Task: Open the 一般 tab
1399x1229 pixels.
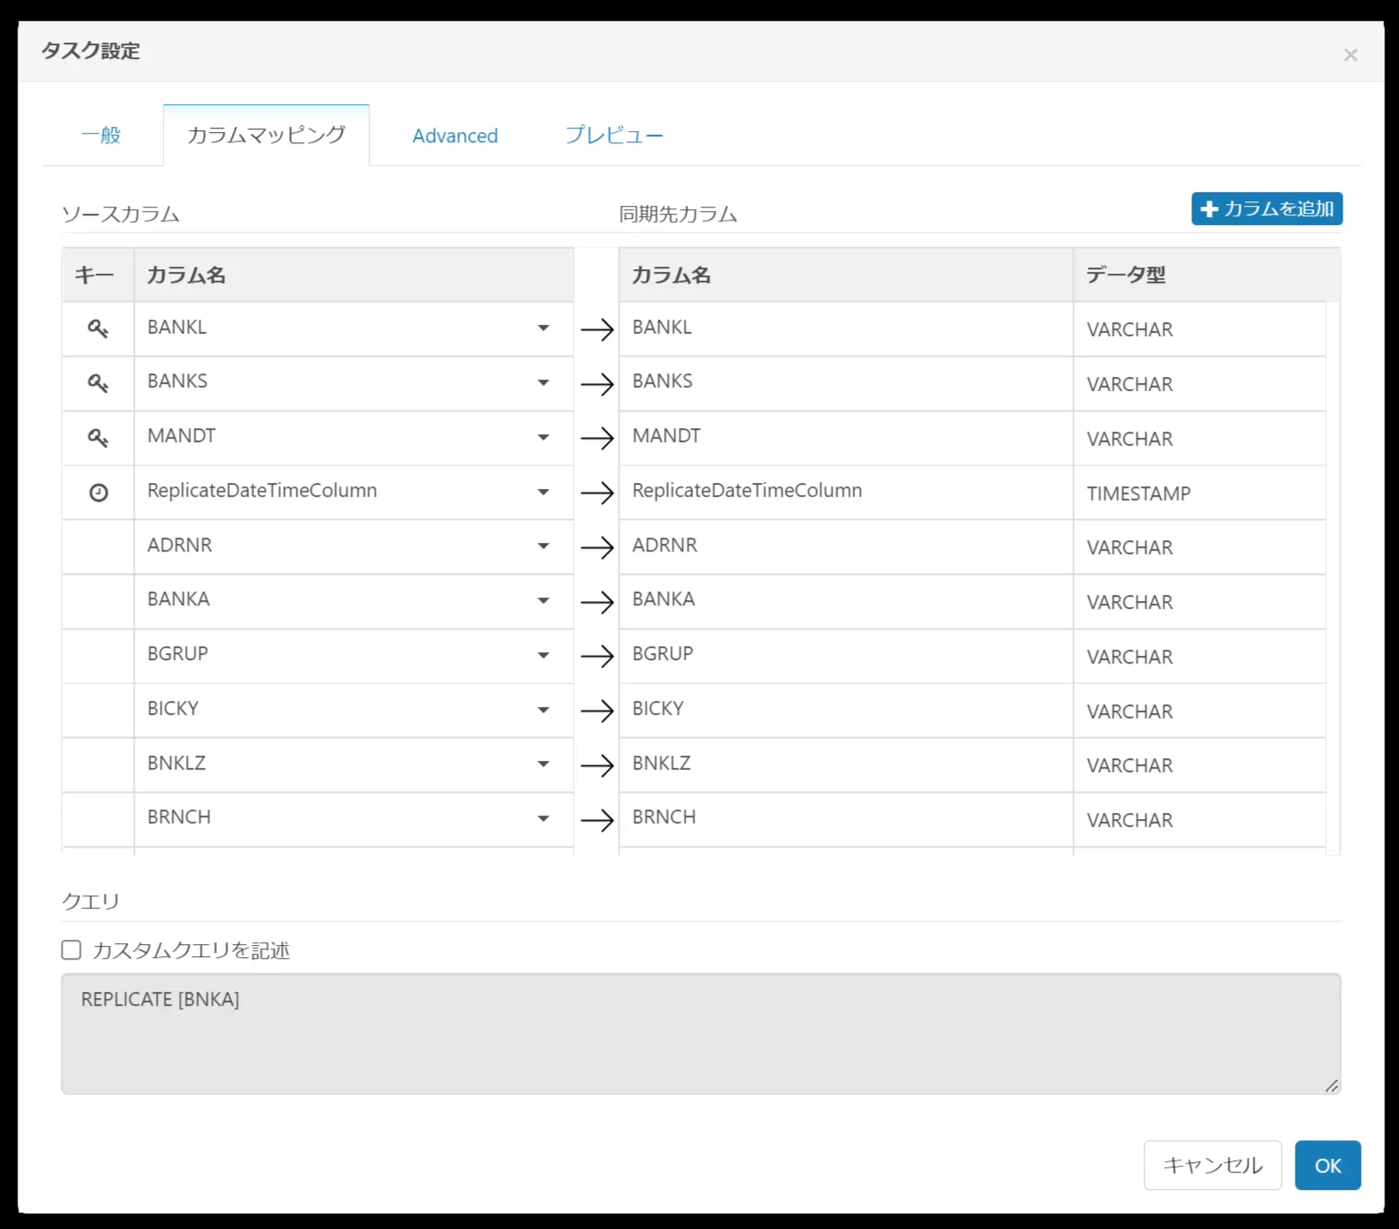Action: coord(101,135)
